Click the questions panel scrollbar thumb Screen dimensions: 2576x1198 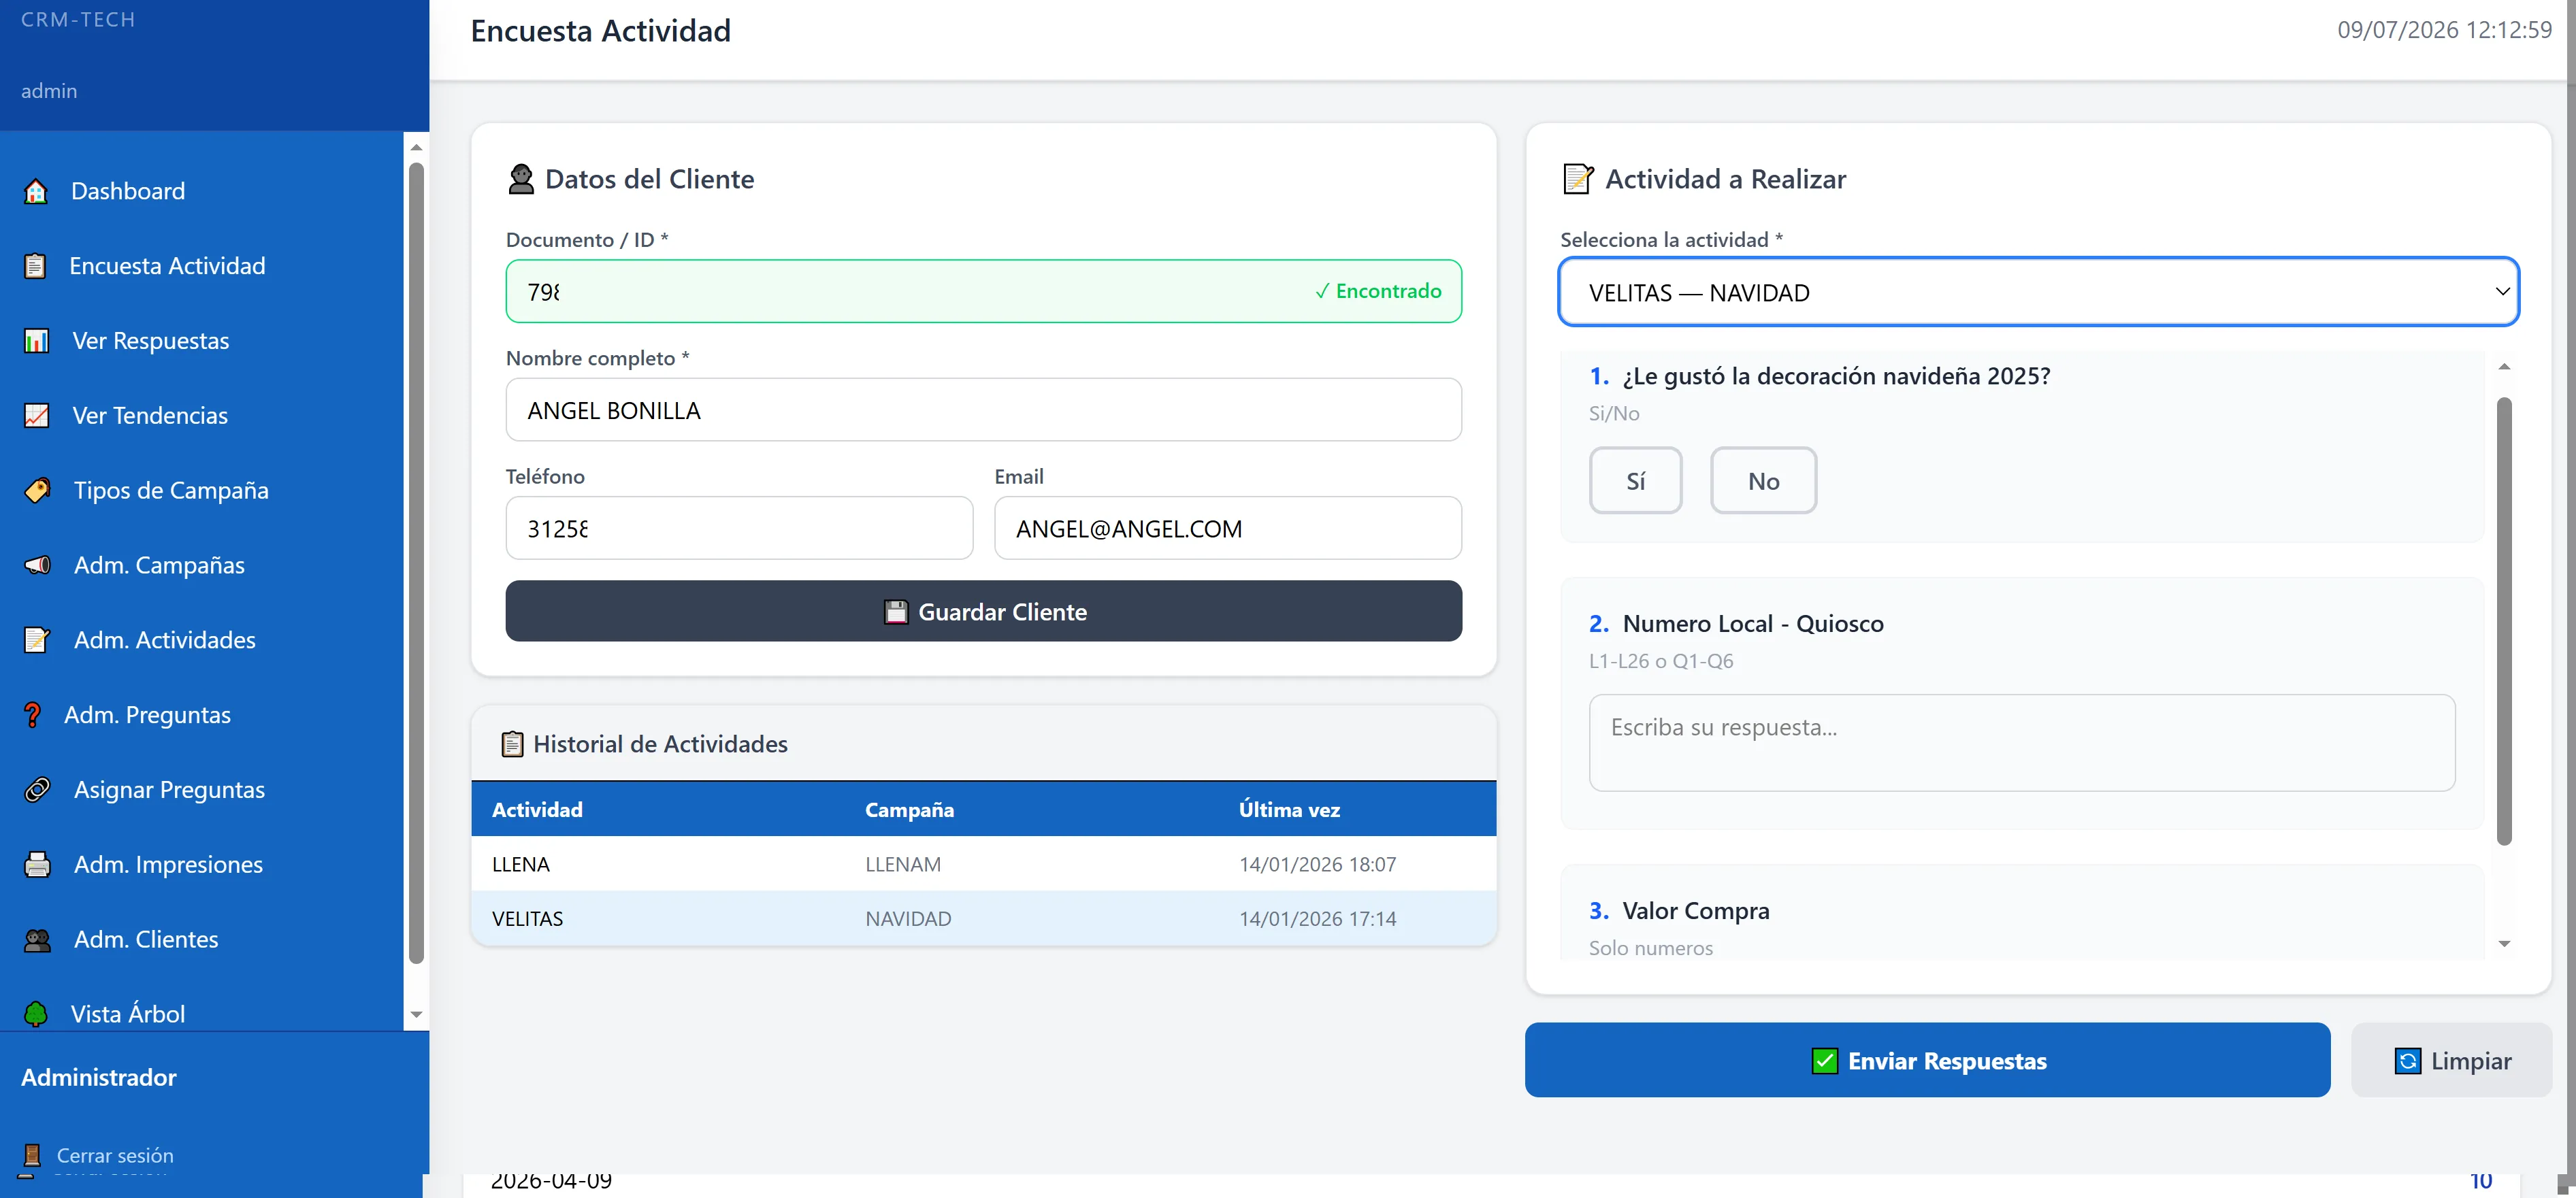[x=2504, y=622]
